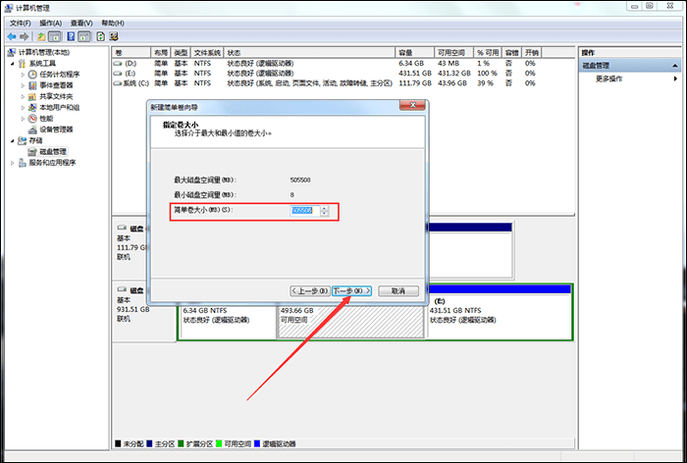The image size is (687, 463).
Task: Decrease volume size with stepper down arrow
Action: pos(324,213)
